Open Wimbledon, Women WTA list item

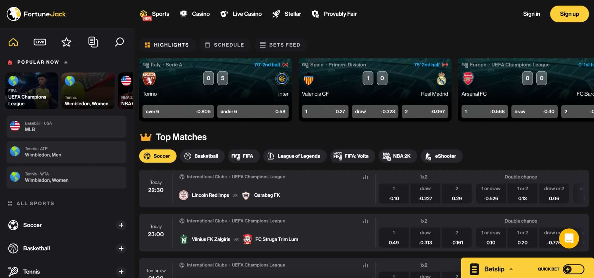(x=66, y=177)
